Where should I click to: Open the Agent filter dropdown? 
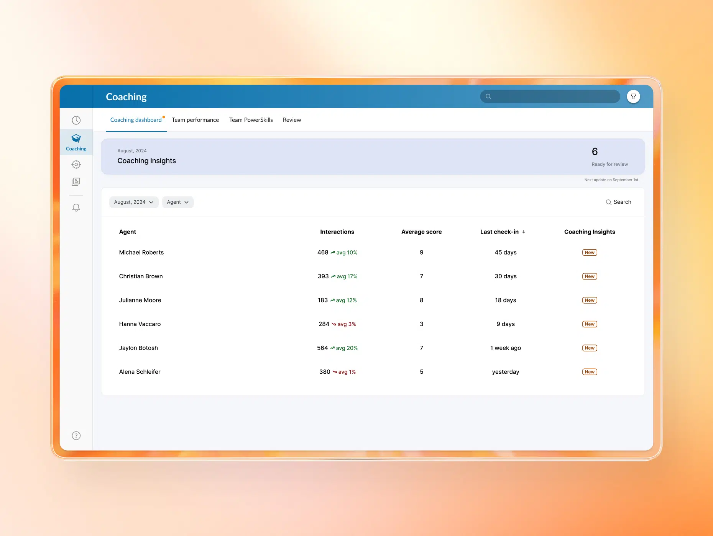177,202
